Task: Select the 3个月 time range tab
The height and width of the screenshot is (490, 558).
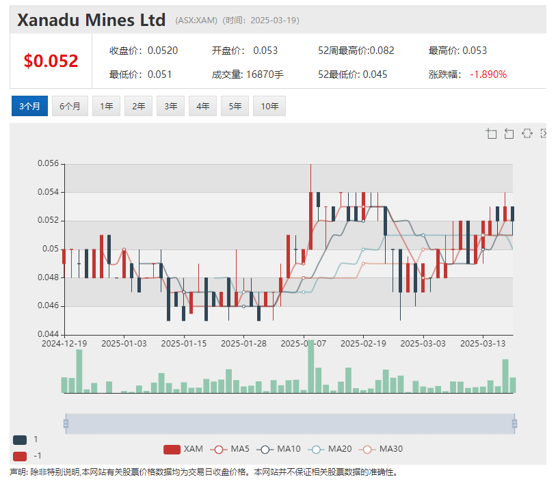Action: [29, 106]
